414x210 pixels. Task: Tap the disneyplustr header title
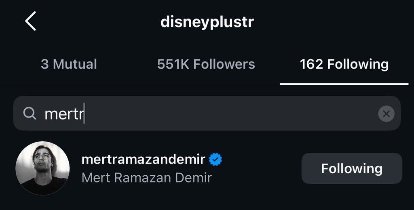click(x=207, y=22)
